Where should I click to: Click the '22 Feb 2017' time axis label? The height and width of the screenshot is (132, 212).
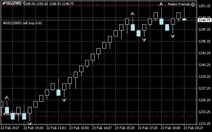(10, 128)
